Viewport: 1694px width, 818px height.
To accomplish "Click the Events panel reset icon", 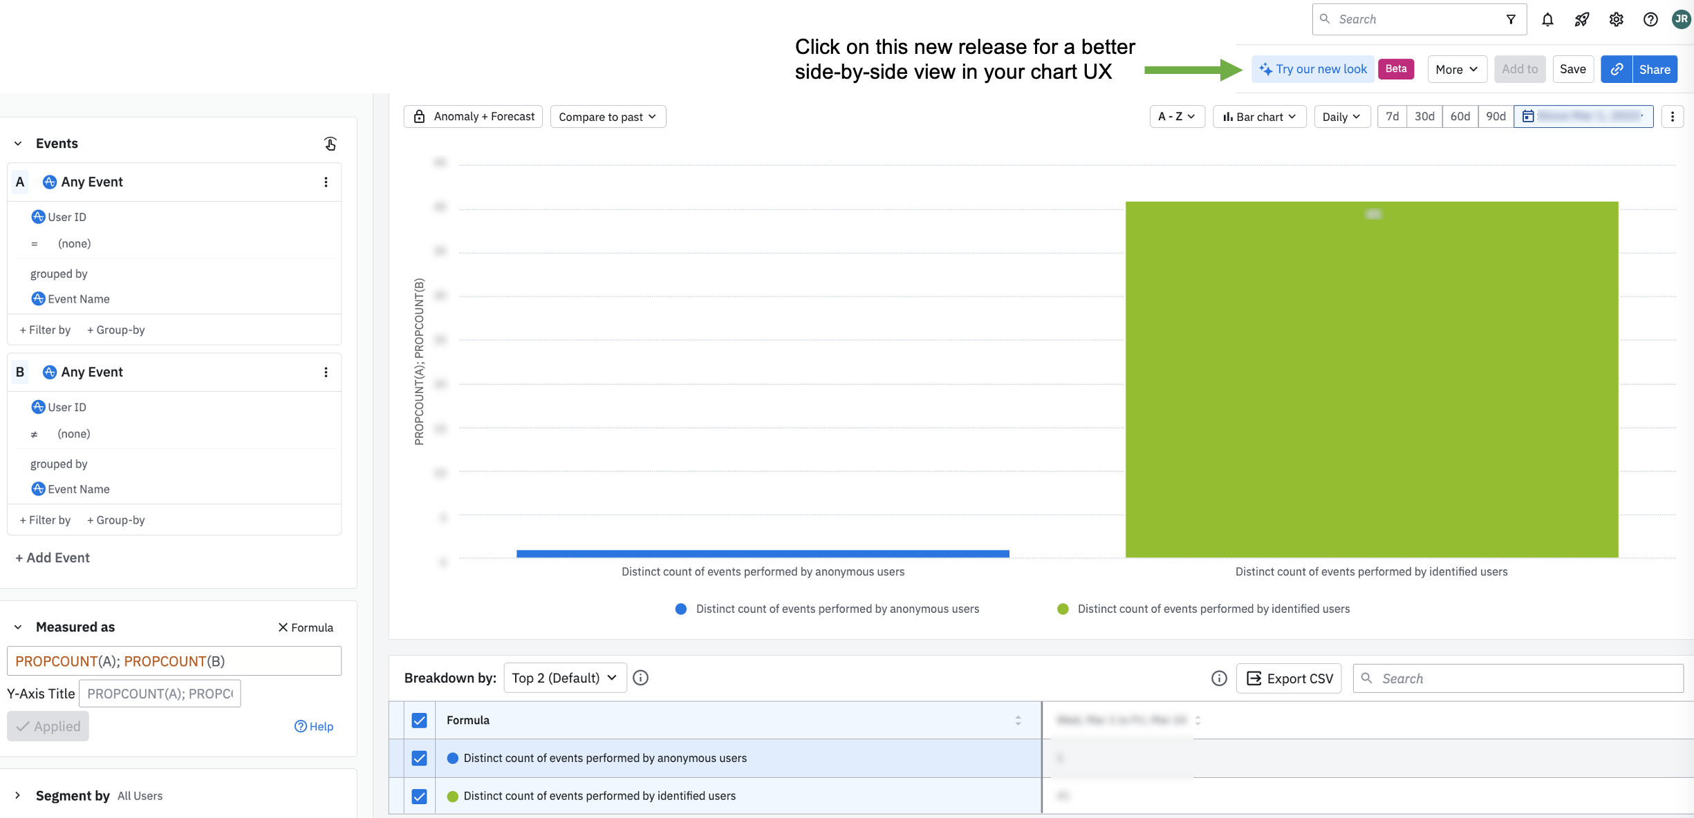I will (x=331, y=144).
